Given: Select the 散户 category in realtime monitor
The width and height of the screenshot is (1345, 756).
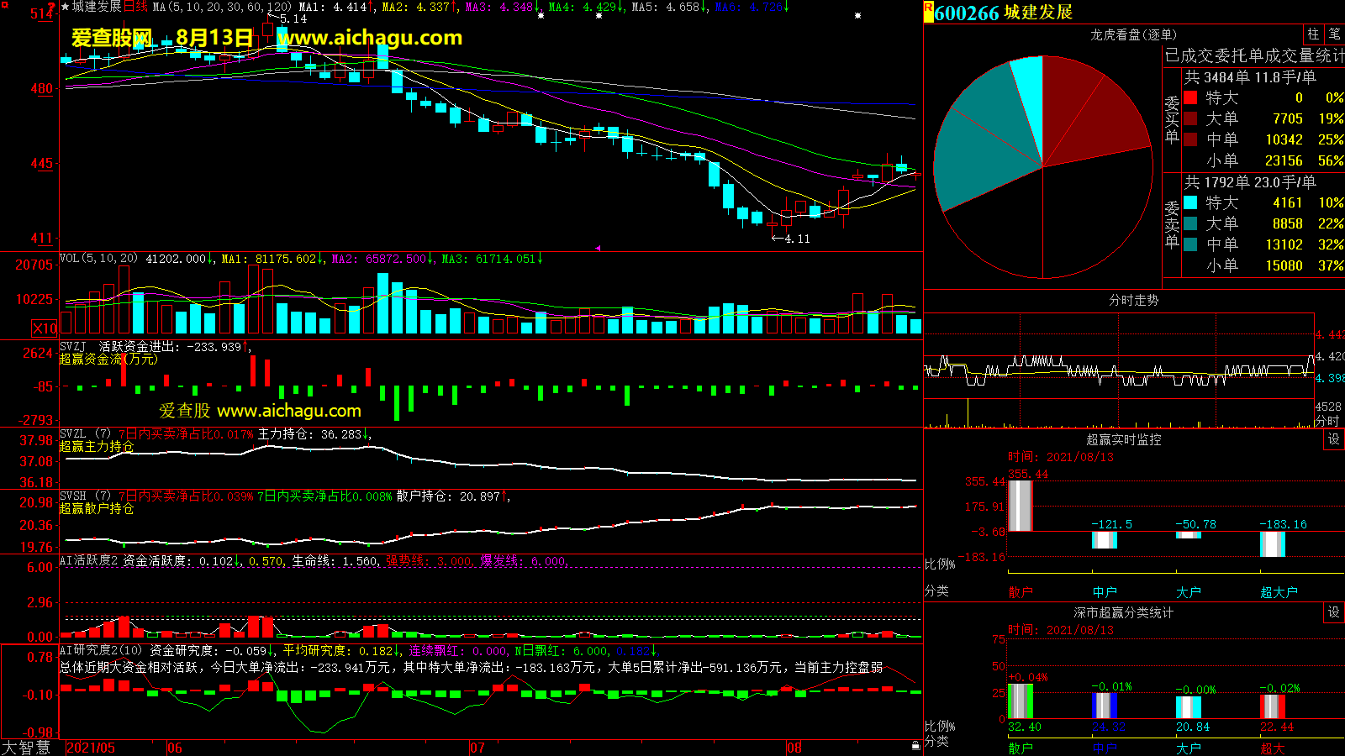Looking at the screenshot, I should pyautogui.click(x=1020, y=592).
